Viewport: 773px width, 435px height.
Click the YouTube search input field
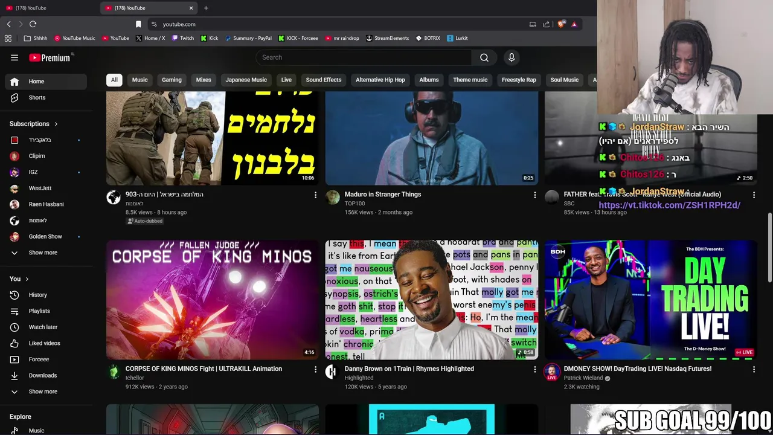[x=364, y=57]
